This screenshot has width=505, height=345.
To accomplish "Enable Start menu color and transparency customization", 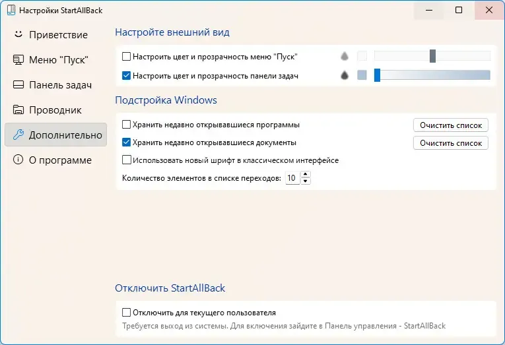I will pos(127,57).
